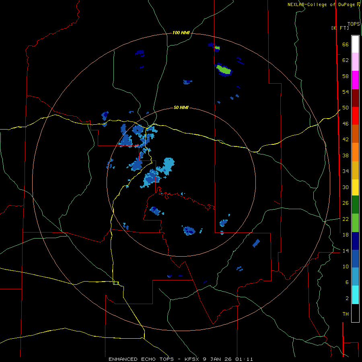This screenshot has width=362, height=362.
Task: Click the "9 JAN 26" date text
Action: (218, 359)
